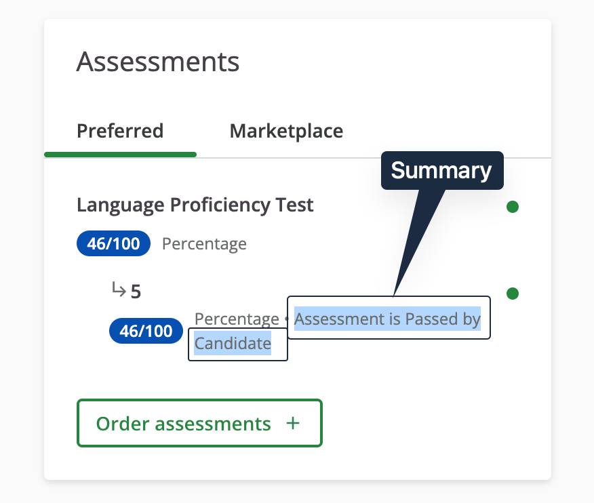
Task: Switch to the Marketplace tab
Action: (x=286, y=131)
